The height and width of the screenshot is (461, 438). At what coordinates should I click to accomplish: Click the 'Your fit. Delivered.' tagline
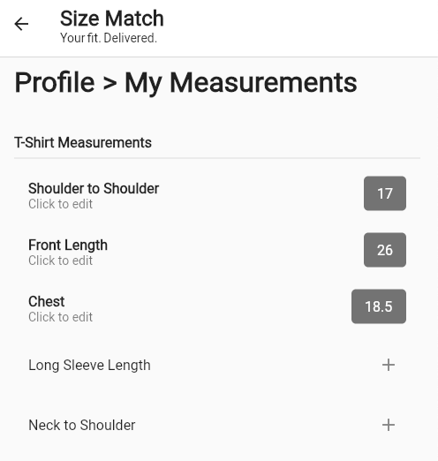[109, 38]
